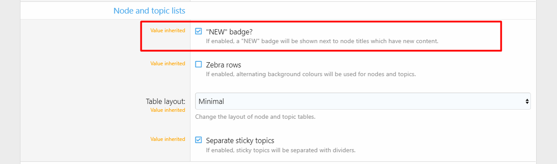This screenshot has width=557, height=164.
Task: Select the Minimal value in Table layout
Action: coord(211,101)
